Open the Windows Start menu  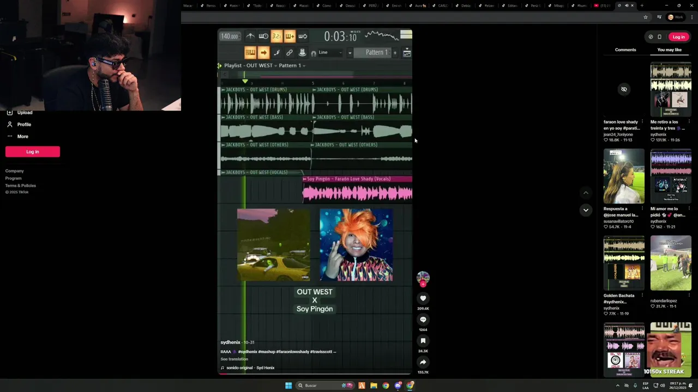click(x=288, y=385)
